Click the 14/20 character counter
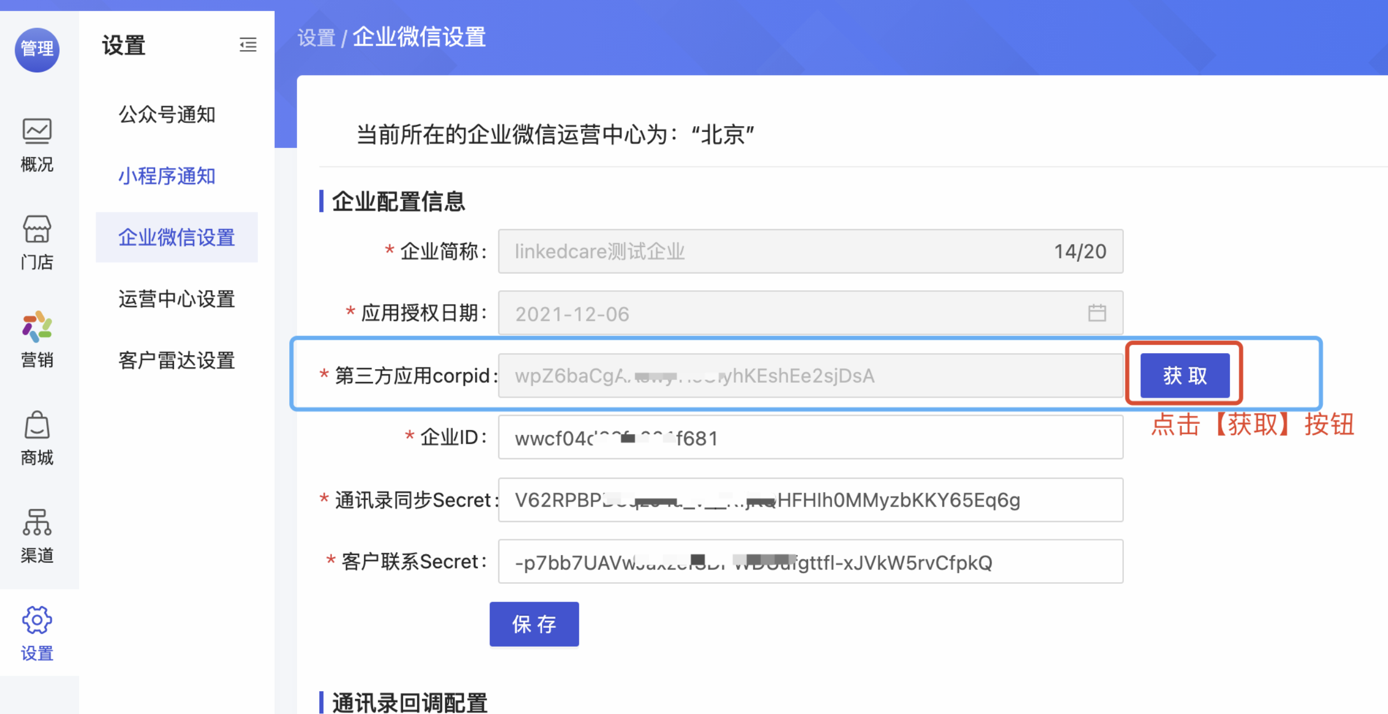Image resolution: width=1388 pixels, height=714 pixels. coord(1080,251)
